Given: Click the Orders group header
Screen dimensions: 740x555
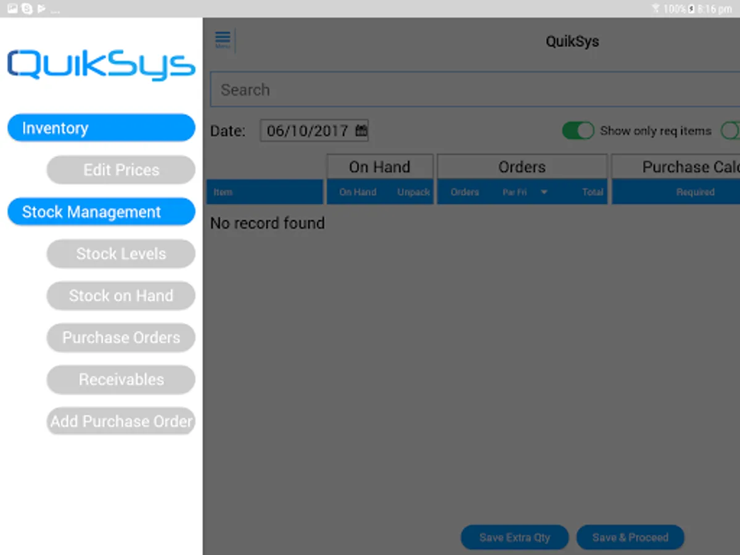Looking at the screenshot, I should 522,167.
